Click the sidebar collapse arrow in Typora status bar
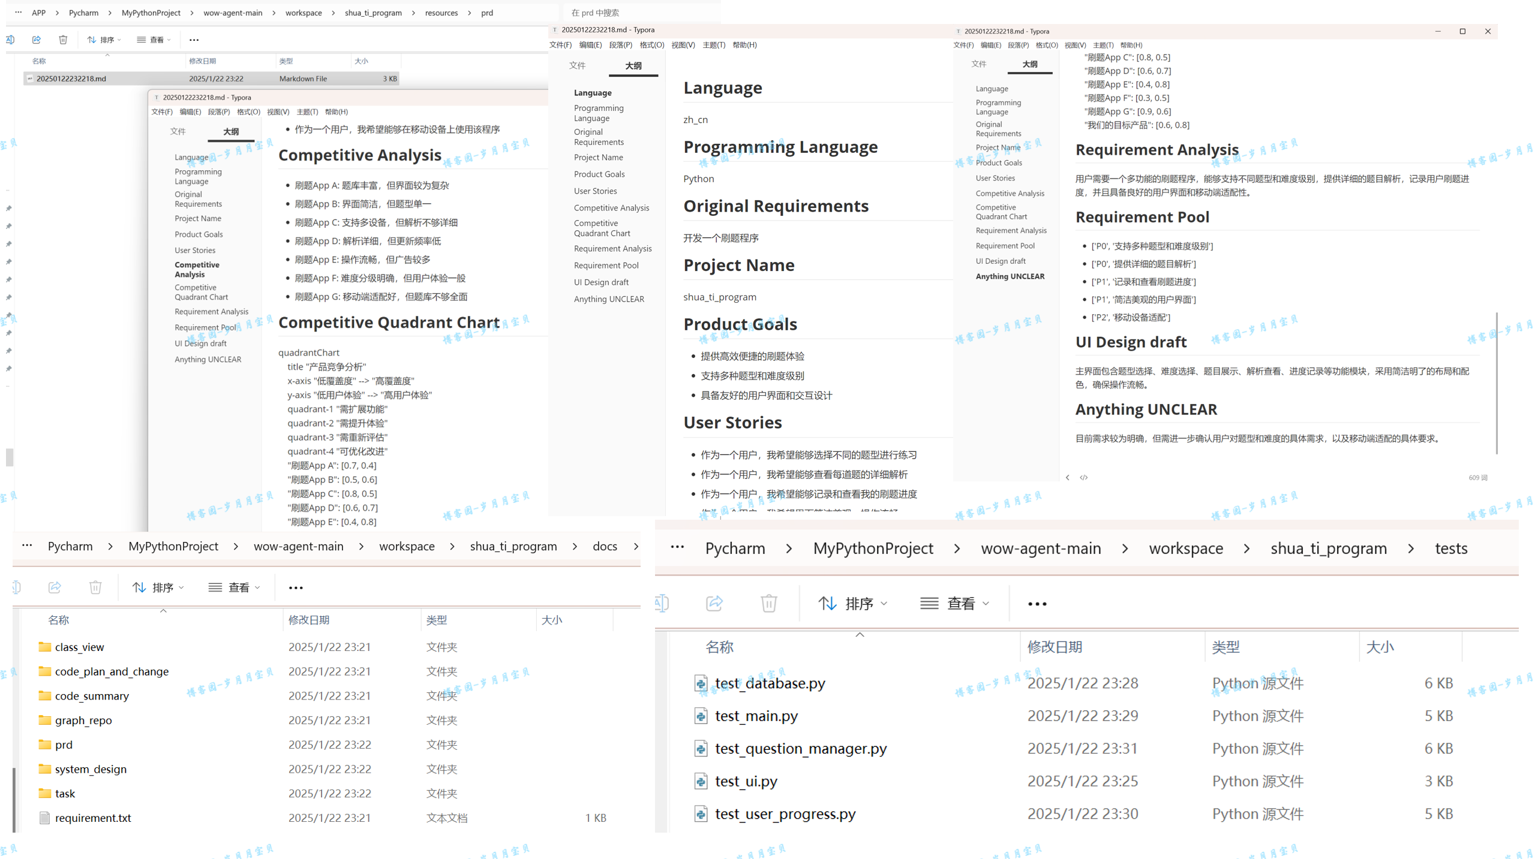 1067,477
